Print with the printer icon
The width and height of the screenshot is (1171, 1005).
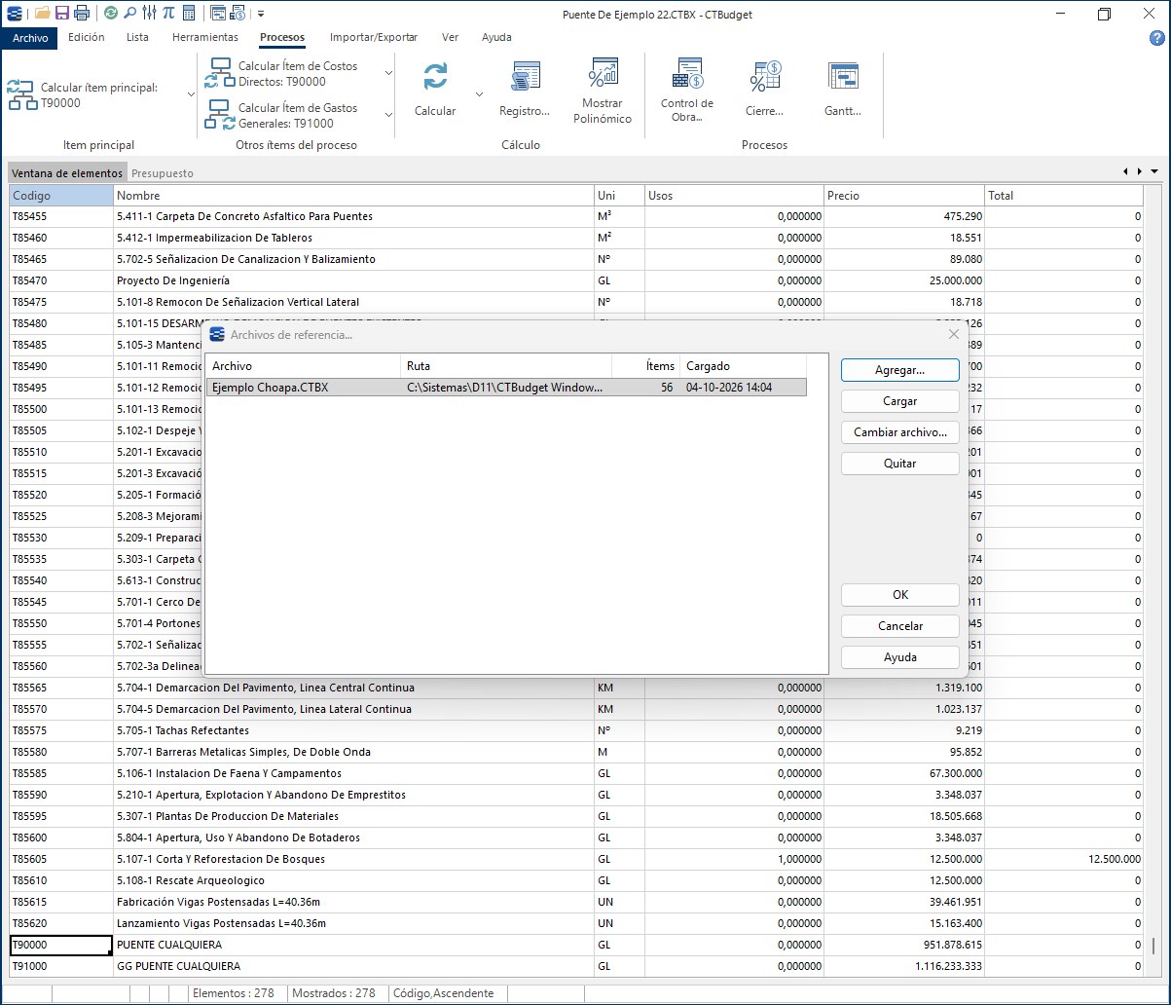[x=82, y=14]
